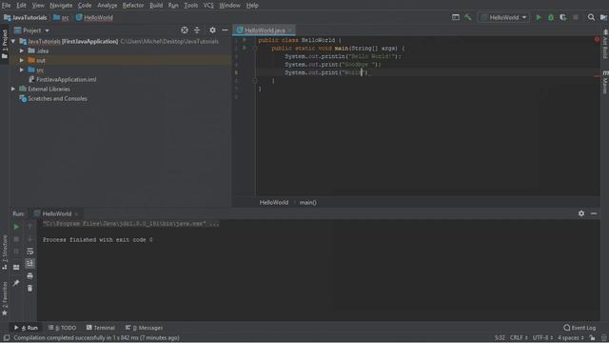The height and width of the screenshot is (343, 609).
Task: Open the Refactor menu
Action: [133, 6]
